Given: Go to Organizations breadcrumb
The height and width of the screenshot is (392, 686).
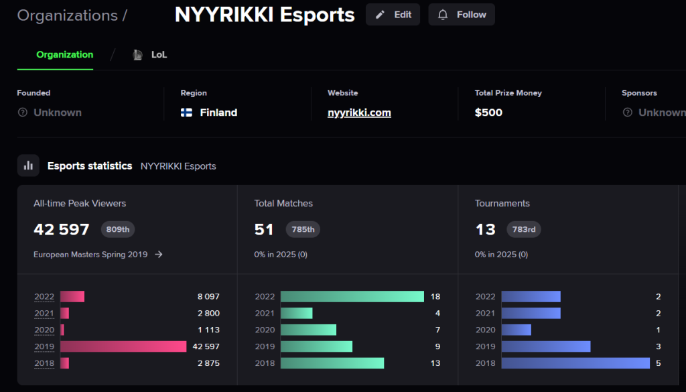Looking at the screenshot, I should (68, 15).
